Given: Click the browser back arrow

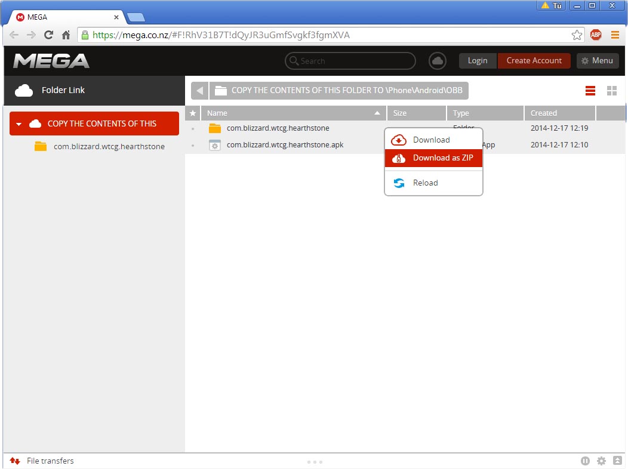Looking at the screenshot, I should coord(14,35).
